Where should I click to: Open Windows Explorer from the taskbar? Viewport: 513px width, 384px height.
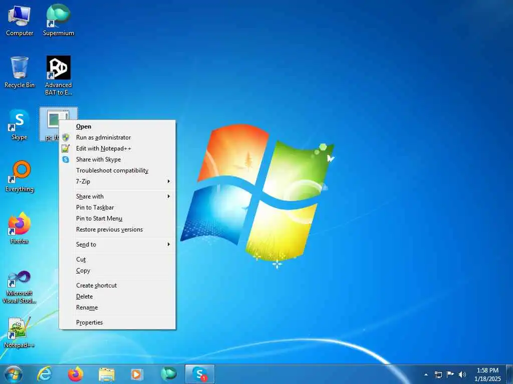(107, 374)
